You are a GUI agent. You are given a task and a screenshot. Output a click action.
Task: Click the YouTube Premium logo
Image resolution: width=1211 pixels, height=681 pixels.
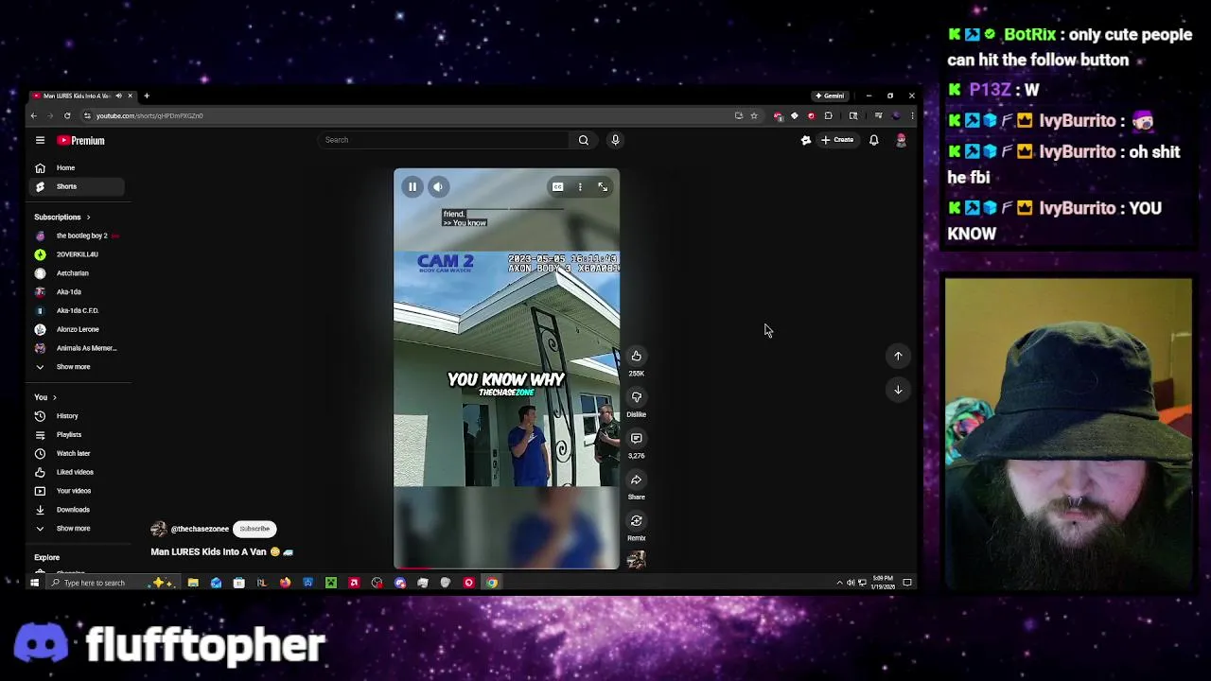click(80, 140)
